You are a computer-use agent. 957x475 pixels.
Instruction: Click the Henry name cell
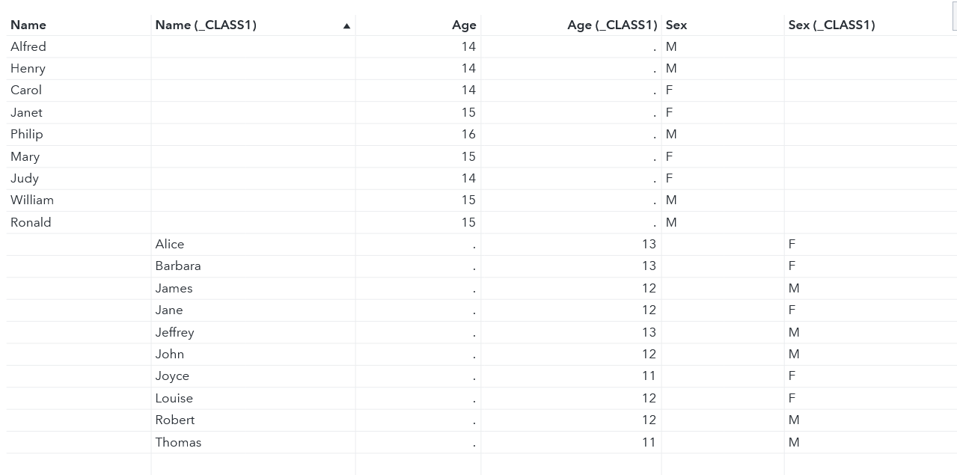tap(28, 69)
